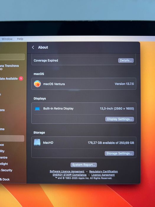Open the Regulatory Certification link

click(103, 171)
